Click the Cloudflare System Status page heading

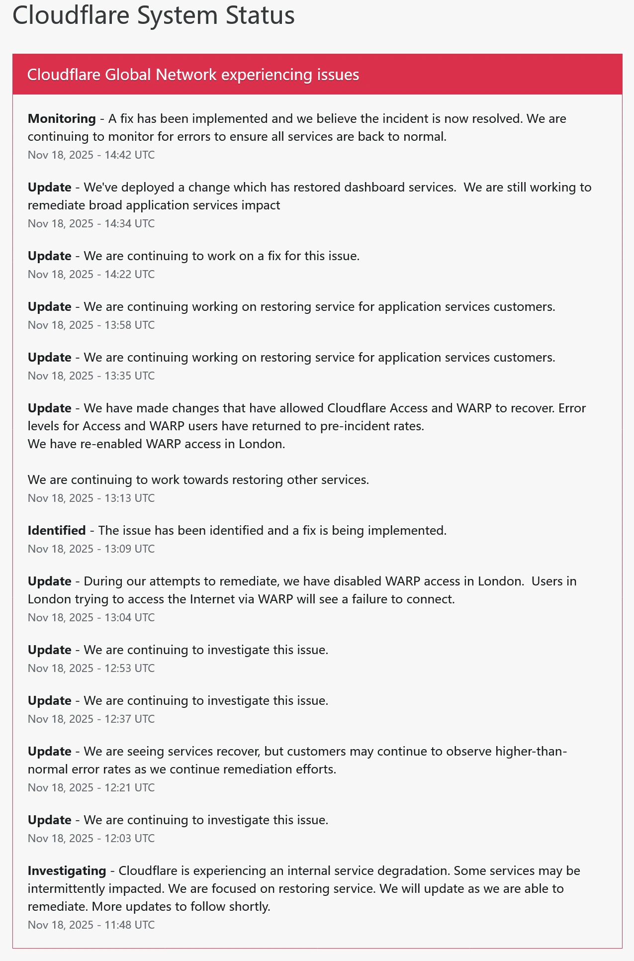(153, 15)
